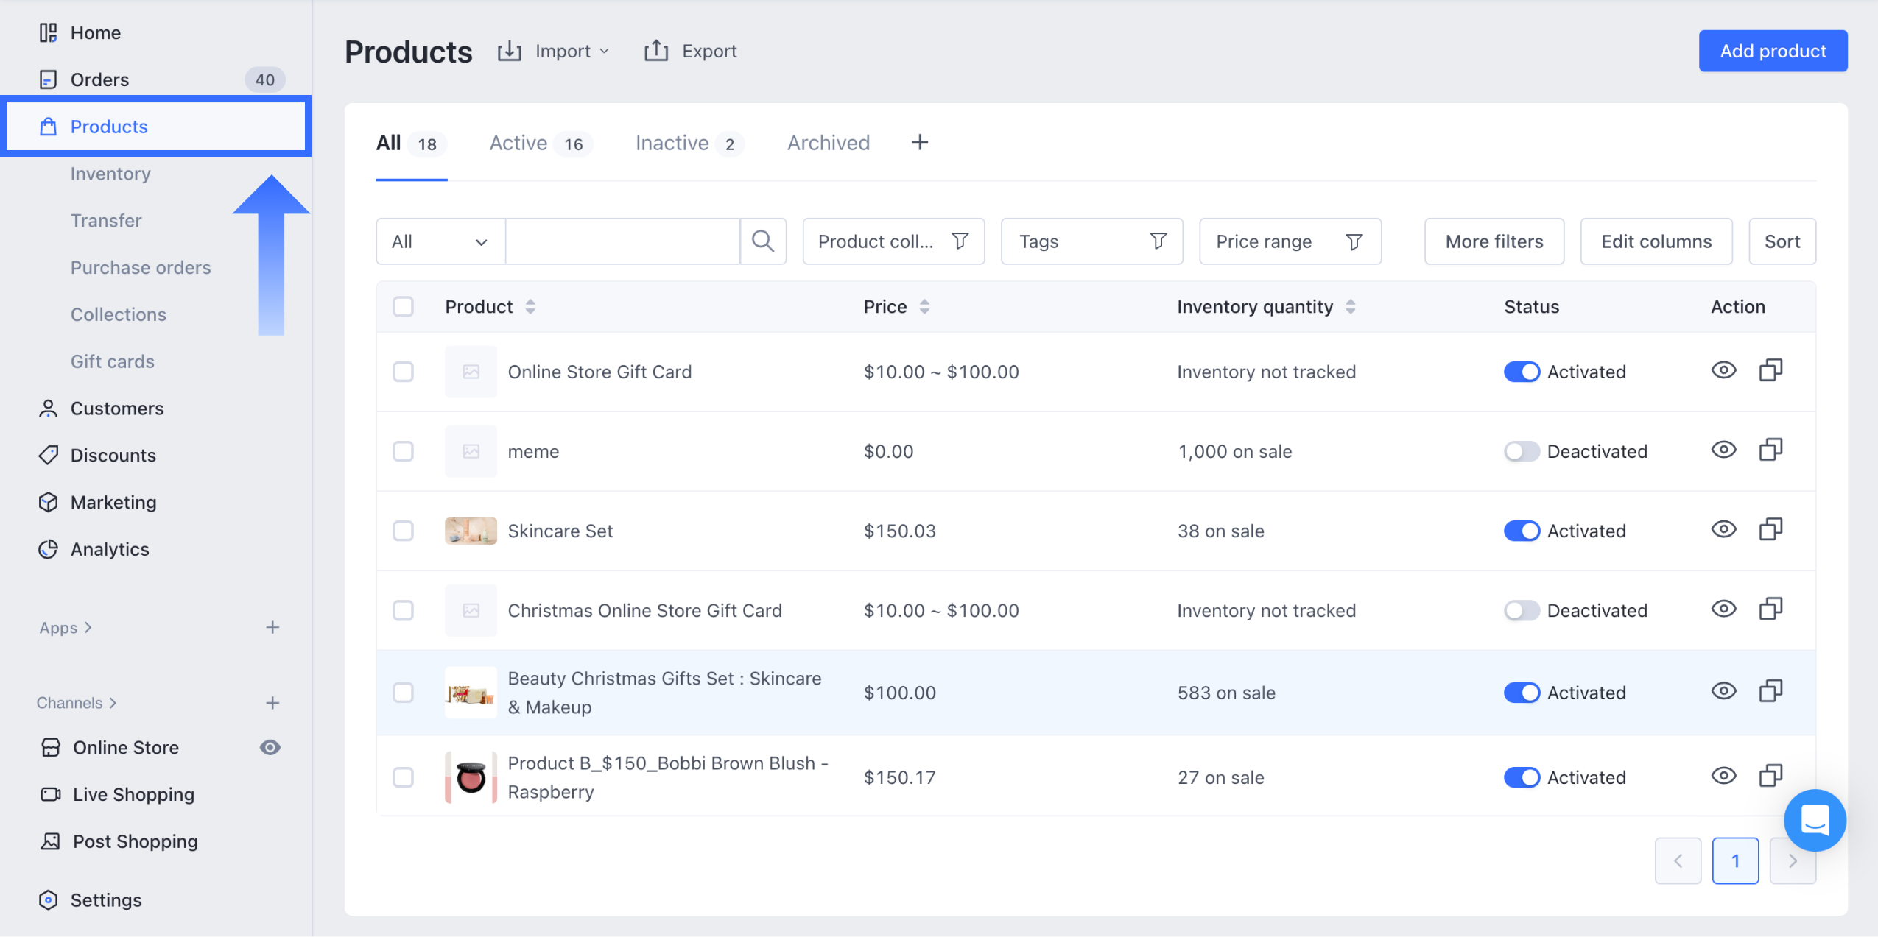Open Inventory in the sidebar
Image resolution: width=1878 pixels, height=937 pixels.
(x=110, y=174)
